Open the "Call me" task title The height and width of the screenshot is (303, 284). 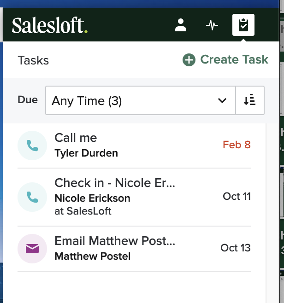click(x=76, y=138)
